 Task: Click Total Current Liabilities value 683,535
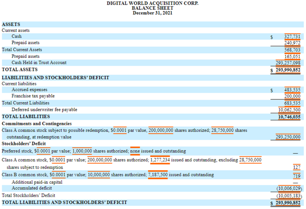click(292, 103)
